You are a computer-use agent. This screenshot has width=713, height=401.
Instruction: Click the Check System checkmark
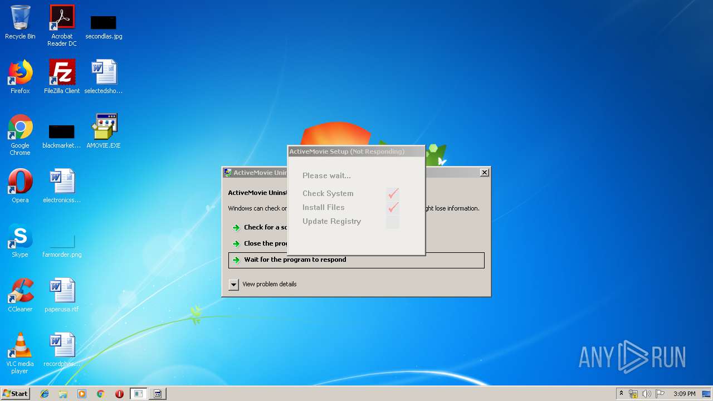[x=393, y=193]
